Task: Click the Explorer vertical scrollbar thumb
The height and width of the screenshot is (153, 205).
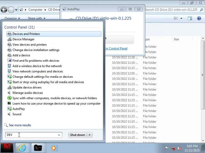Action: [x=203, y=75]
